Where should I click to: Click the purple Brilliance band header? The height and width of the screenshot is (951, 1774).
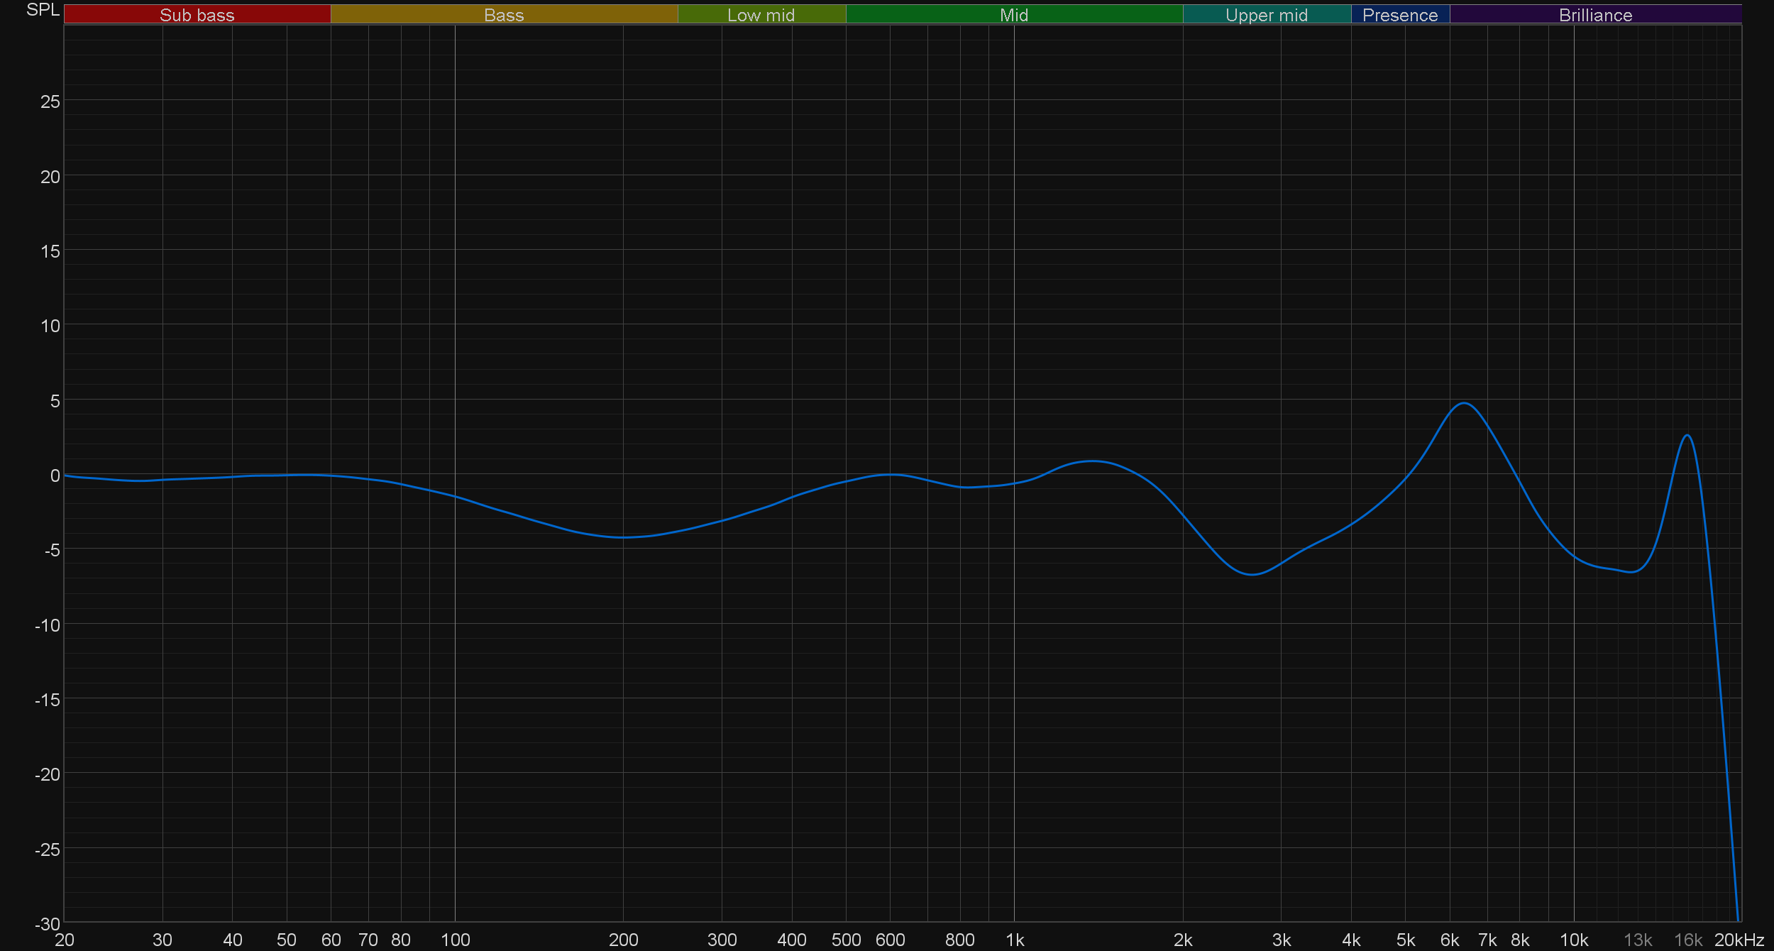point(1595,15)
